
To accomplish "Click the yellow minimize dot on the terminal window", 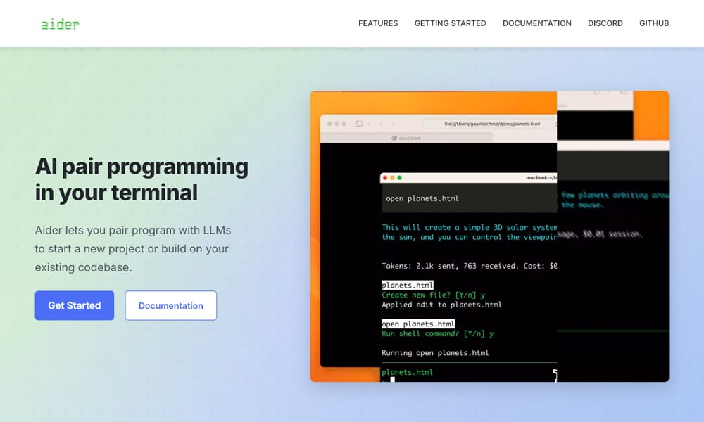I will coord(393,177).
